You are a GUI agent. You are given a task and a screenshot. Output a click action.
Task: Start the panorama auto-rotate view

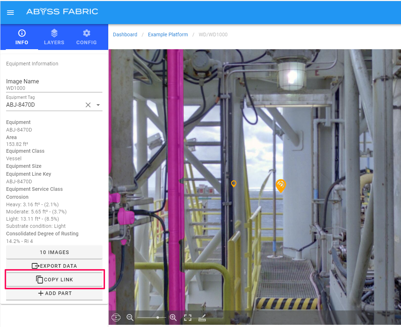[116, 317]
